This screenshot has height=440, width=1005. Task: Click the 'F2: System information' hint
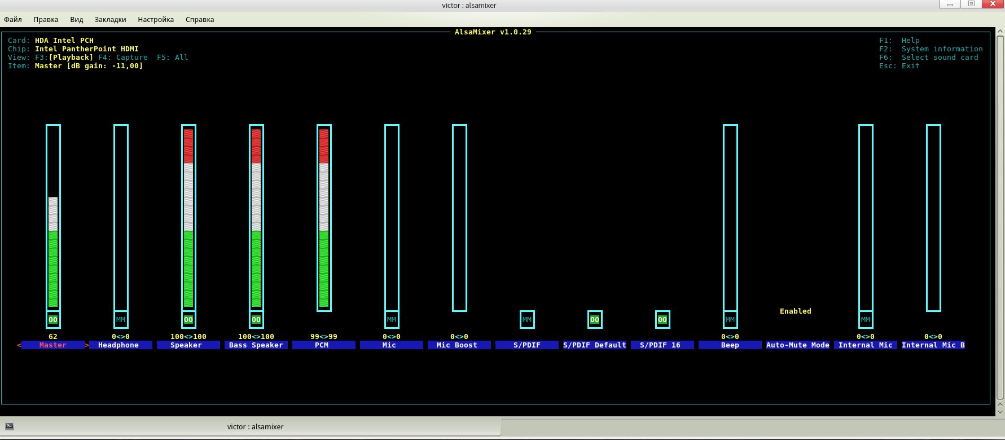click(x=931, y=49)
